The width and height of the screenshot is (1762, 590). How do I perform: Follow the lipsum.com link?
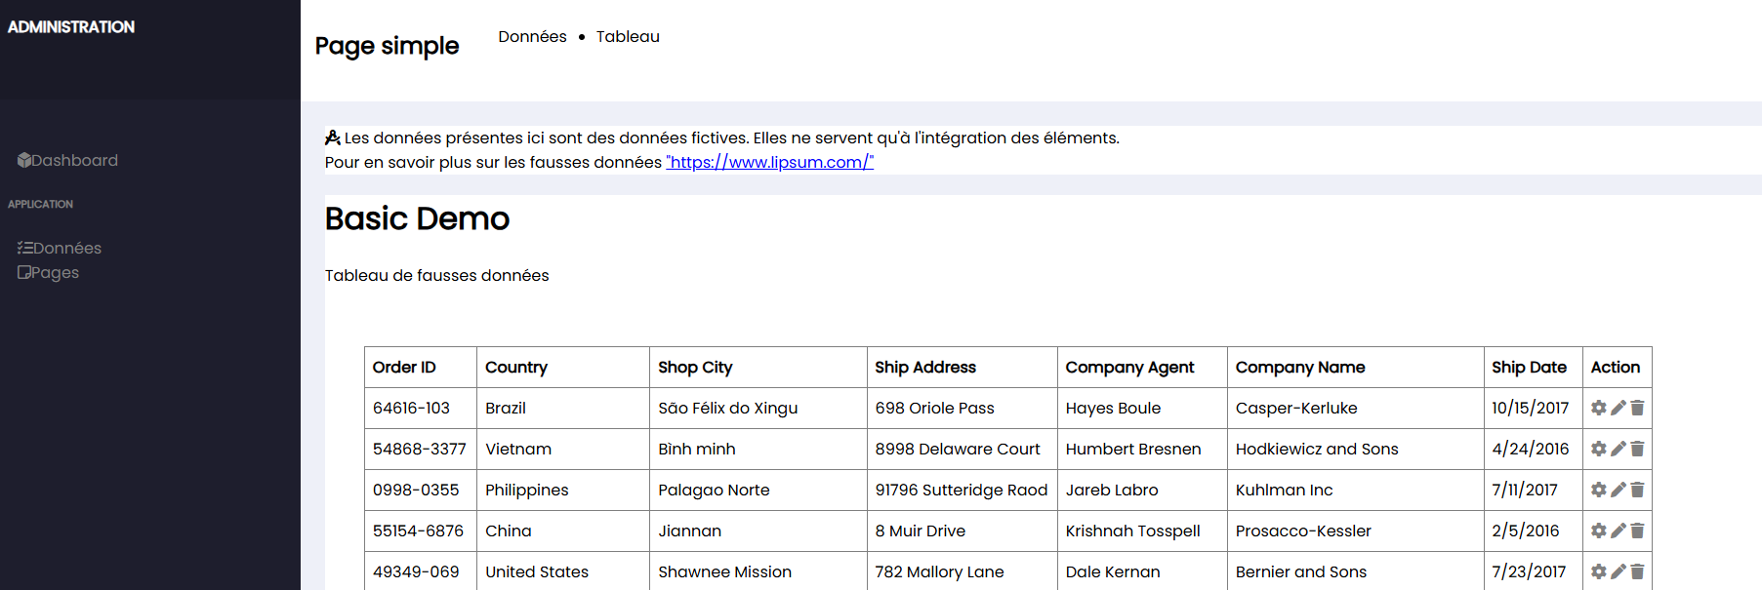pos(769,162)
